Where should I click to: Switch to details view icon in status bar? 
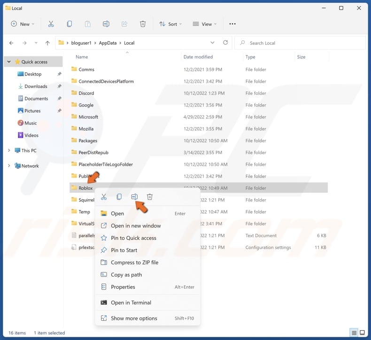click(354, 332)
